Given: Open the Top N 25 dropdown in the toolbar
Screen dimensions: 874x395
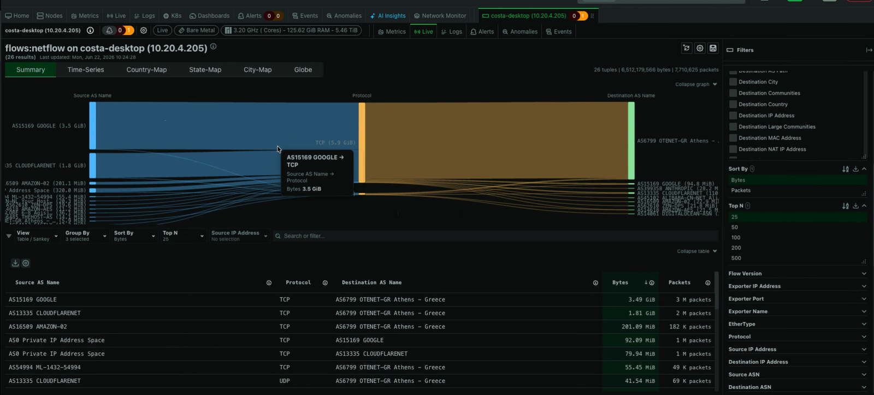Looking at the screenshot, I should (183, 236).
